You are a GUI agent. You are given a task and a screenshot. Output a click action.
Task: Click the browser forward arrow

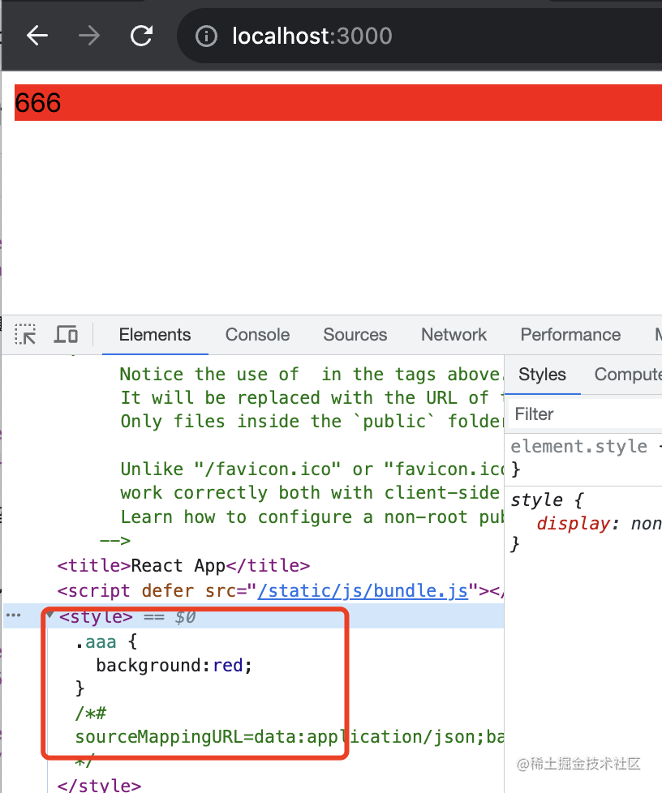coord(89,36)
